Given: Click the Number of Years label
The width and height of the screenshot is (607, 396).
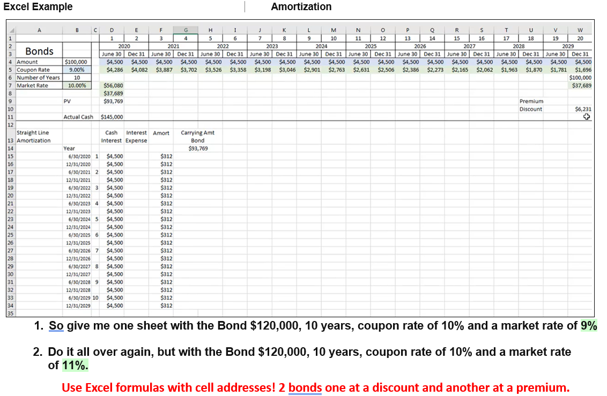Looking at the screenshot, I should (38, 77).
